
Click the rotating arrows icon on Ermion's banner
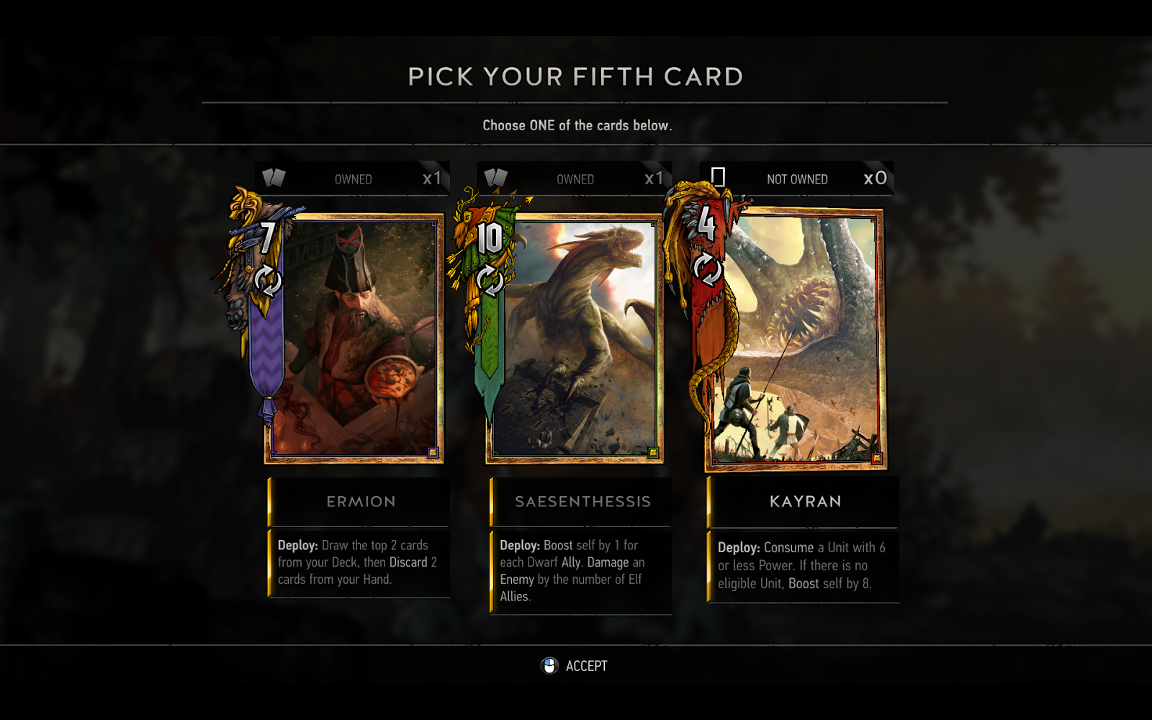(x=267, y=281)
